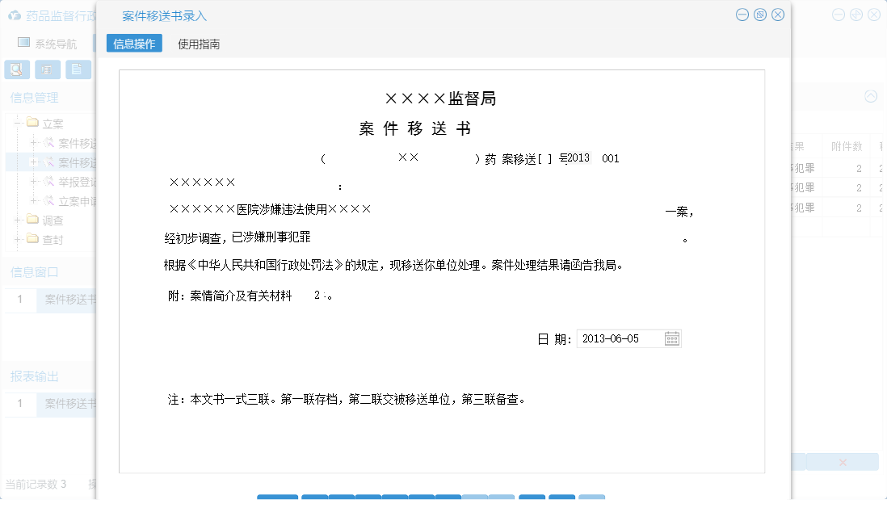Select the magnifier search icon in the left toolbar
This screenshot has height=529, width=887.
pos(15,69)
